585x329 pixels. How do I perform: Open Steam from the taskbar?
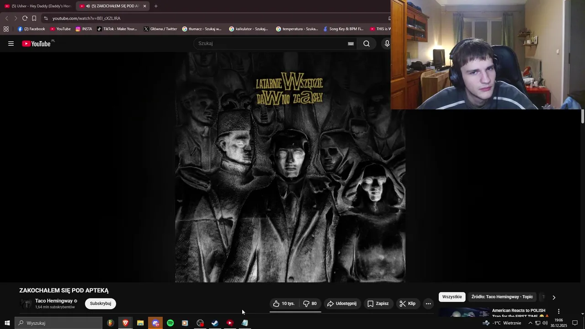(214, 323)
